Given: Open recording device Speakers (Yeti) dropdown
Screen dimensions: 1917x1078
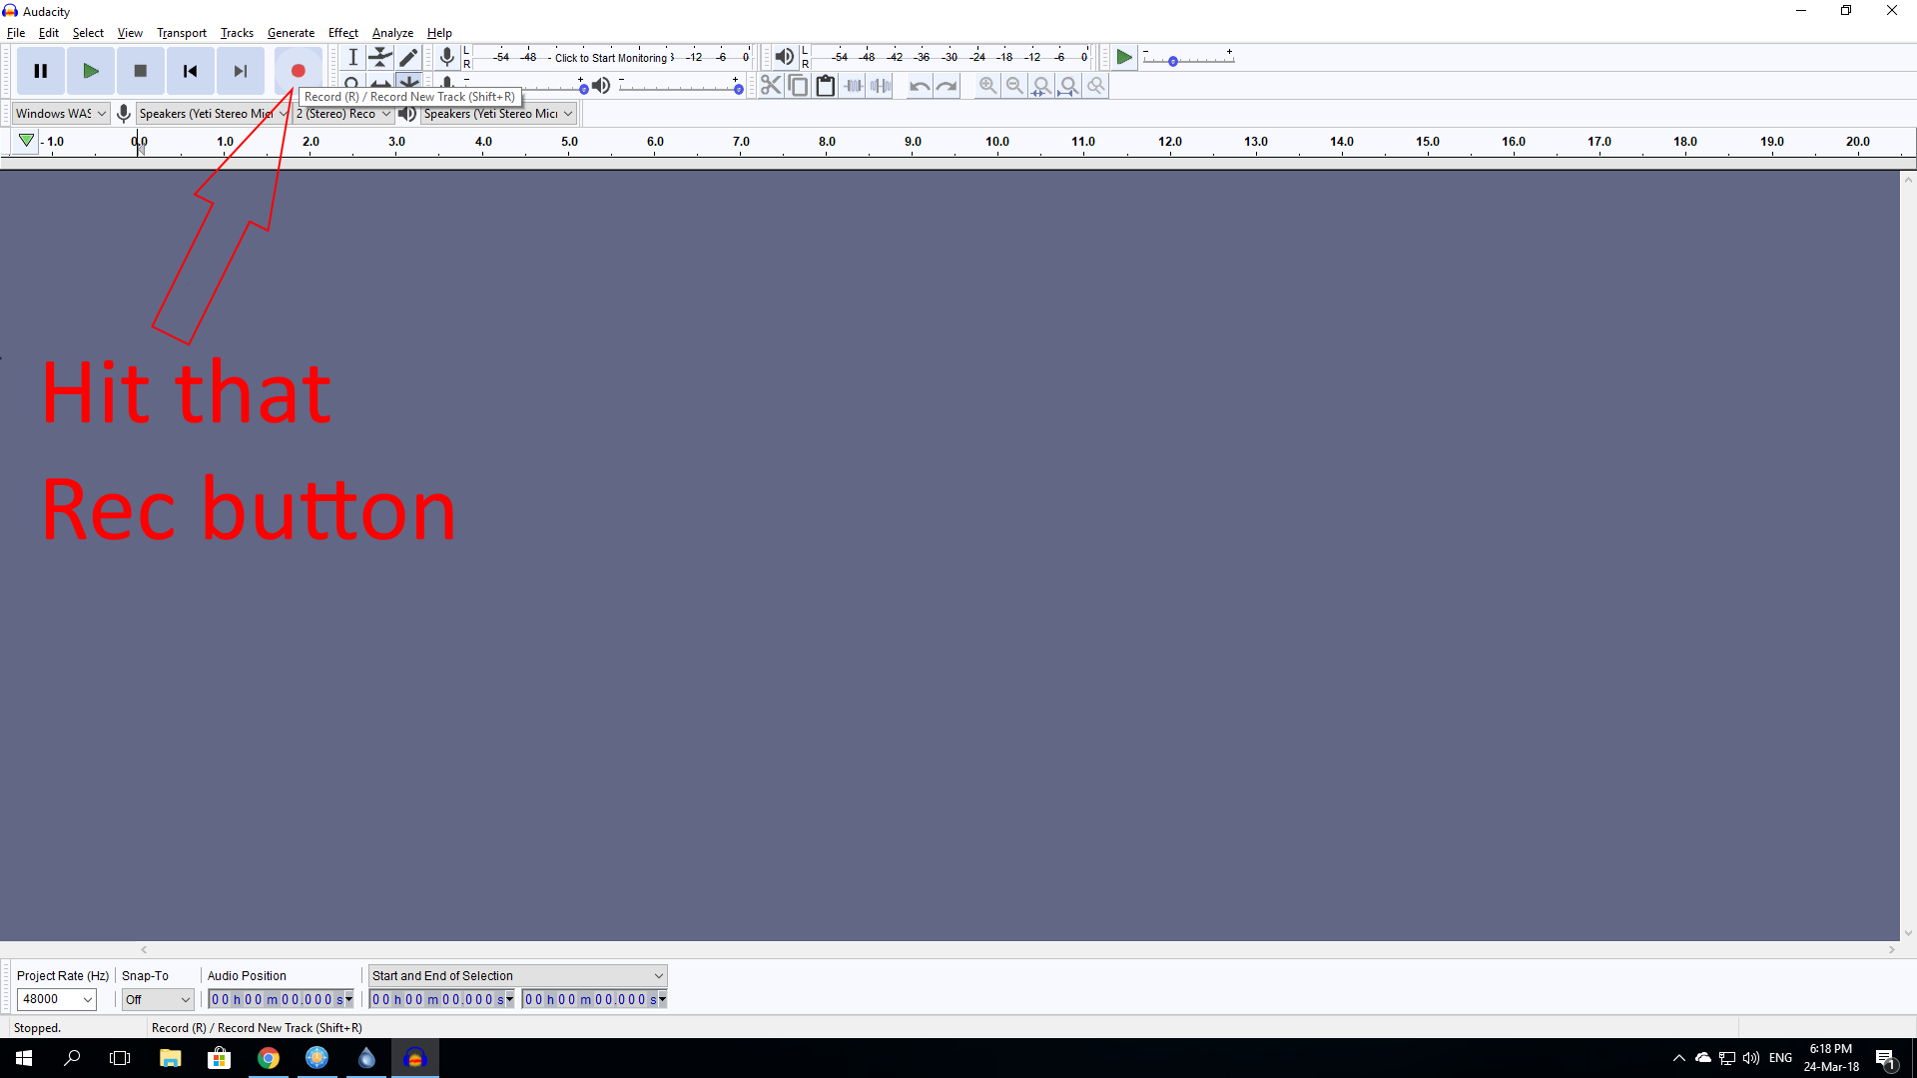Looking at the screenshot, I should coord(213,114).
